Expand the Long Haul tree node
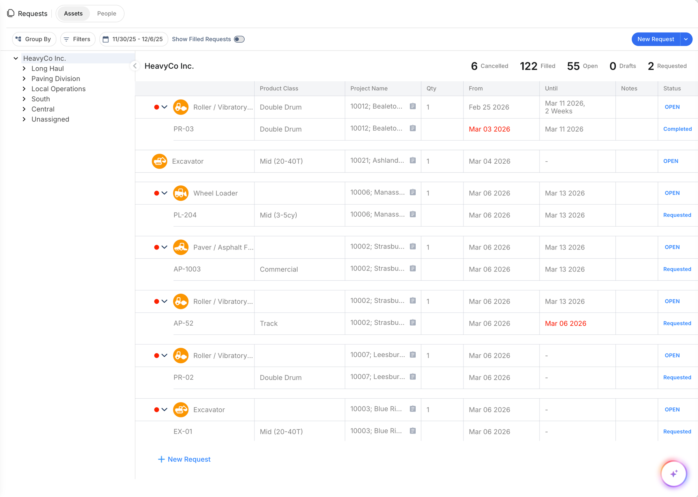The width and height of the screenshot is (698, 497). pyautogui.click(x=24, y=68)
